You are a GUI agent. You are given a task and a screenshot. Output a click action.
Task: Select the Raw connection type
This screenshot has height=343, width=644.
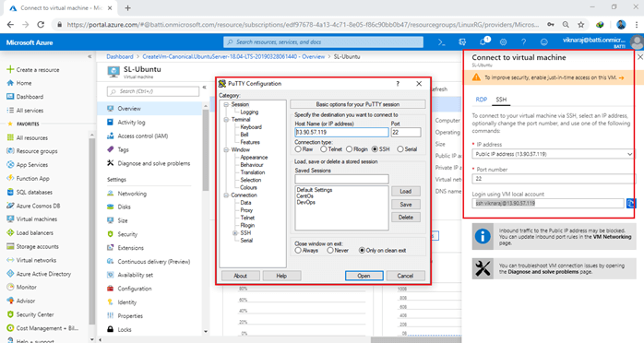[x=298, y=149]
